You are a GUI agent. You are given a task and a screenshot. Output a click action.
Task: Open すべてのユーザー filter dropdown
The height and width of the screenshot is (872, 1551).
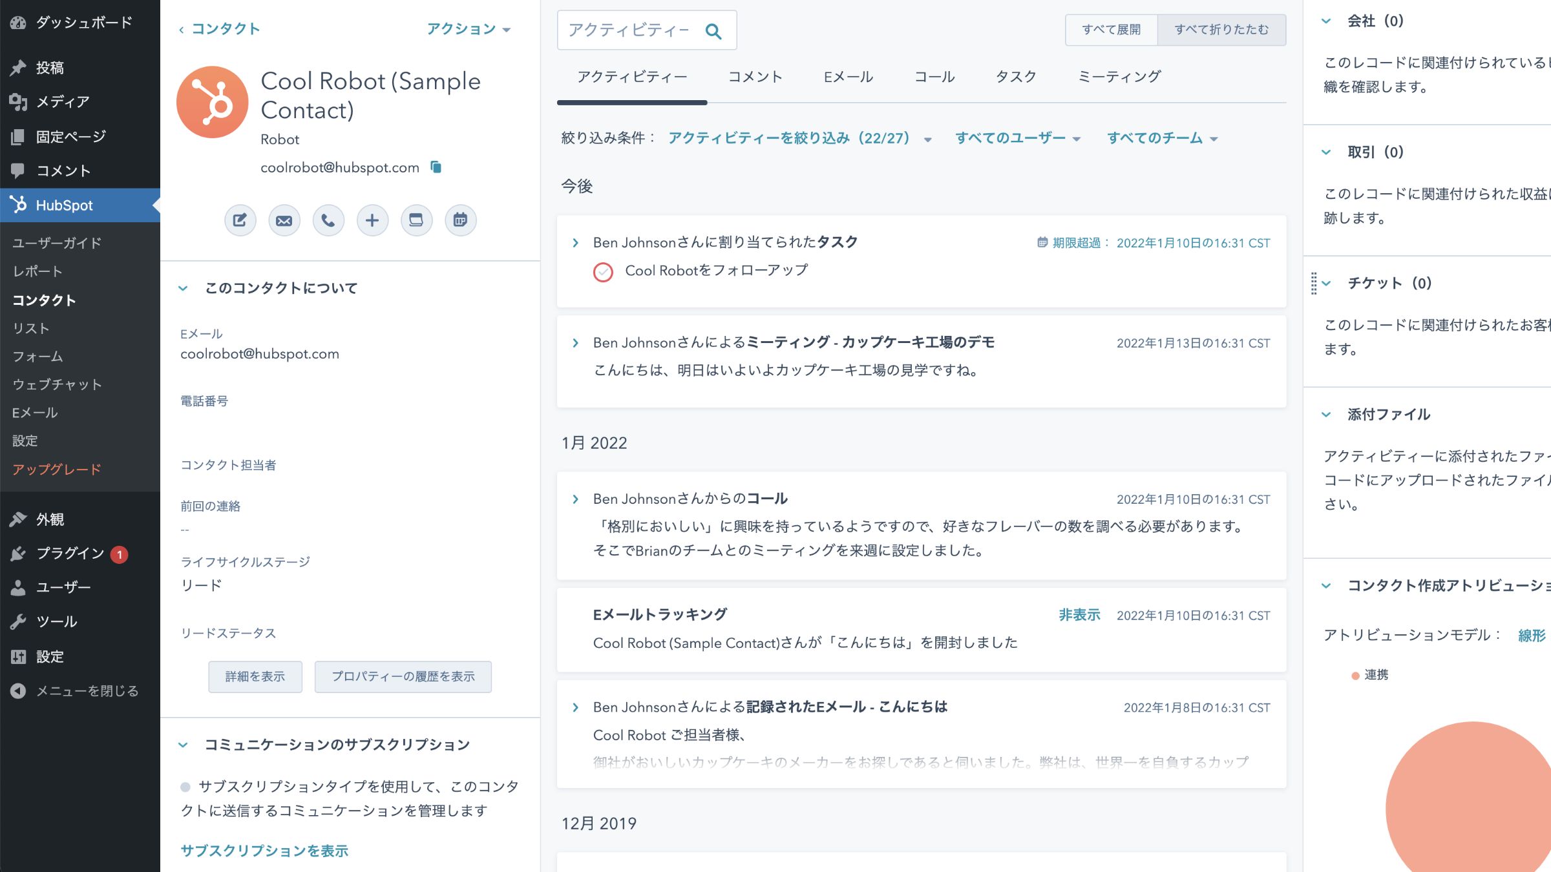click(1018, 138)
